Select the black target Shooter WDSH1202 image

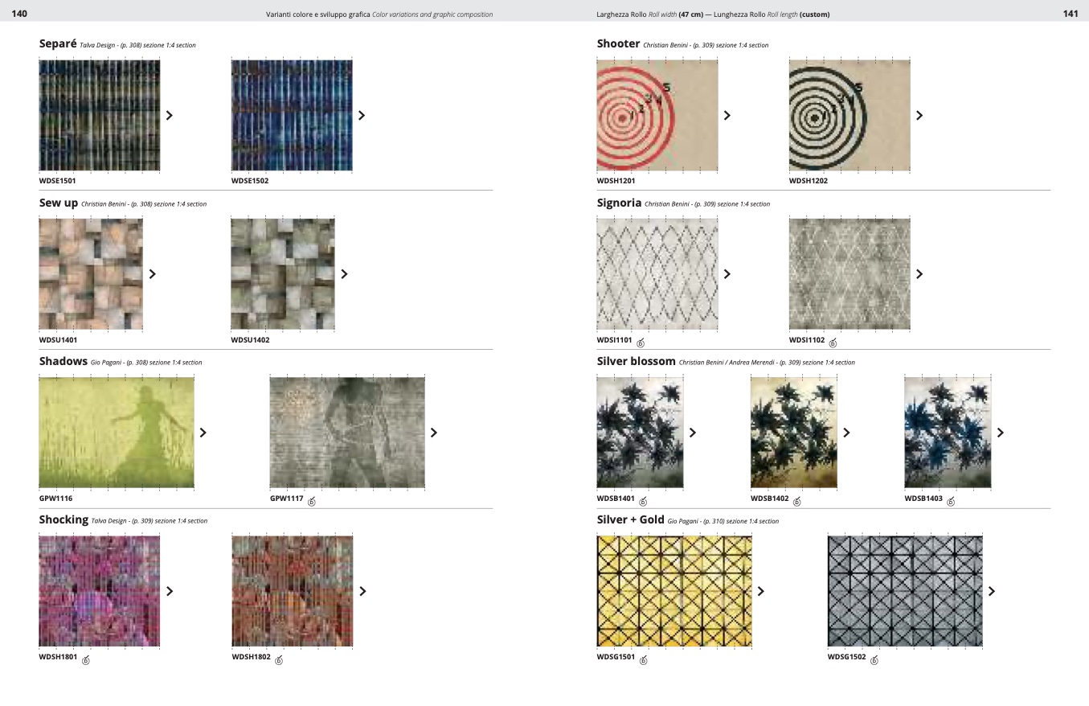point(850,115)
